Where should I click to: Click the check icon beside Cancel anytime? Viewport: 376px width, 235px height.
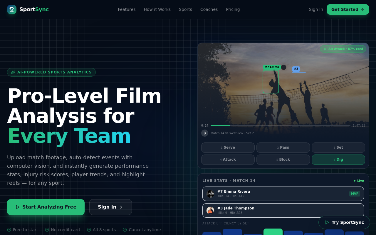[x=125, y=230]
